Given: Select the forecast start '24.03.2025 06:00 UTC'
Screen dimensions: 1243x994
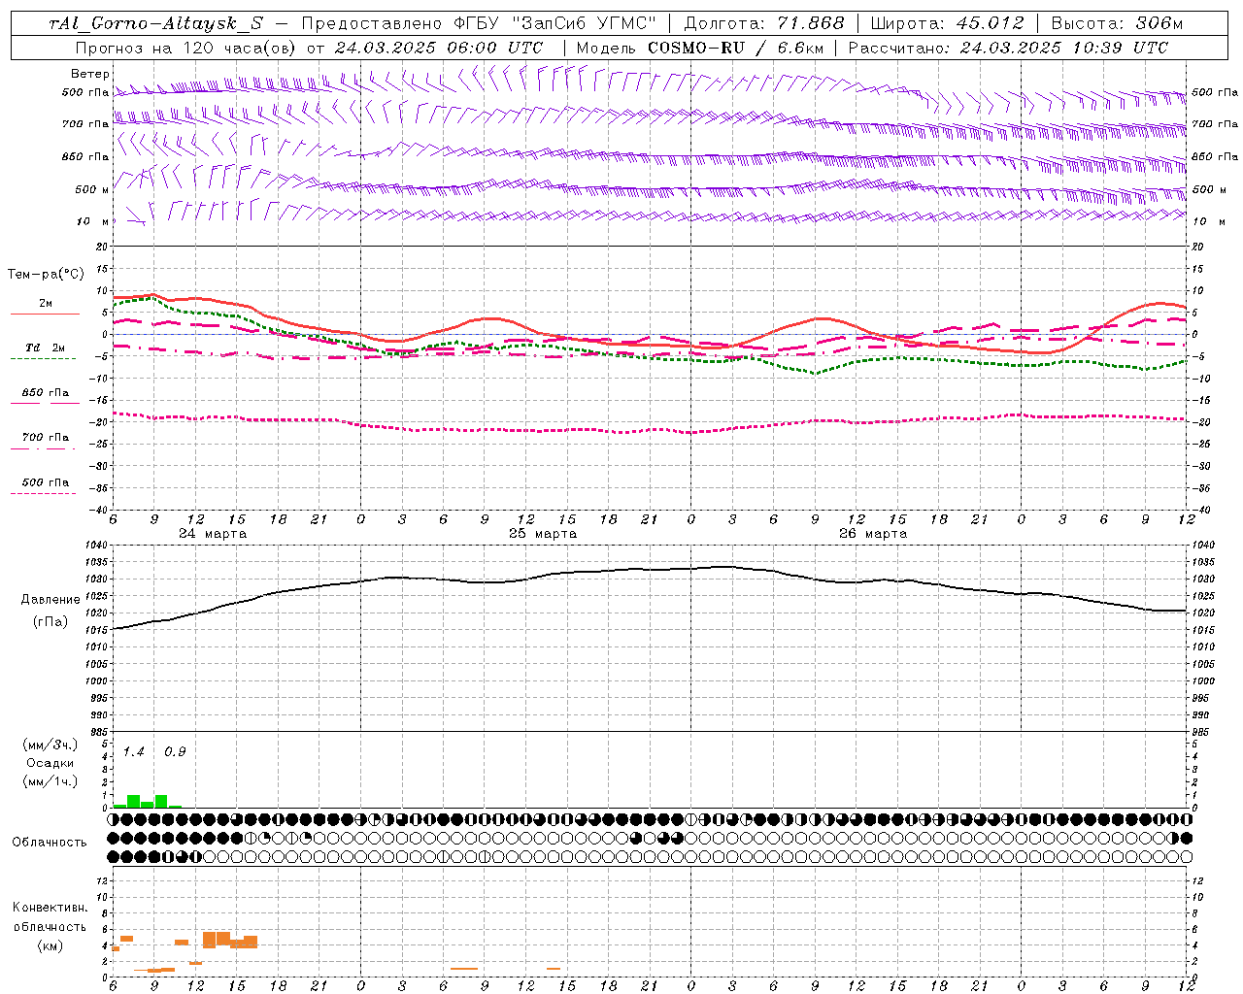Looking at the screenshot, I should coord(439,48).
